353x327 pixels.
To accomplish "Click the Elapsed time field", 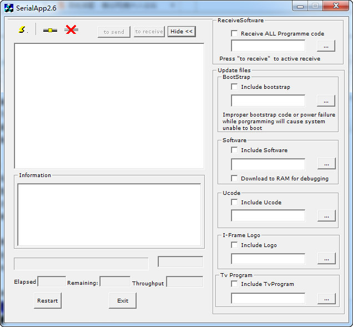I will [x=52, y=281].
